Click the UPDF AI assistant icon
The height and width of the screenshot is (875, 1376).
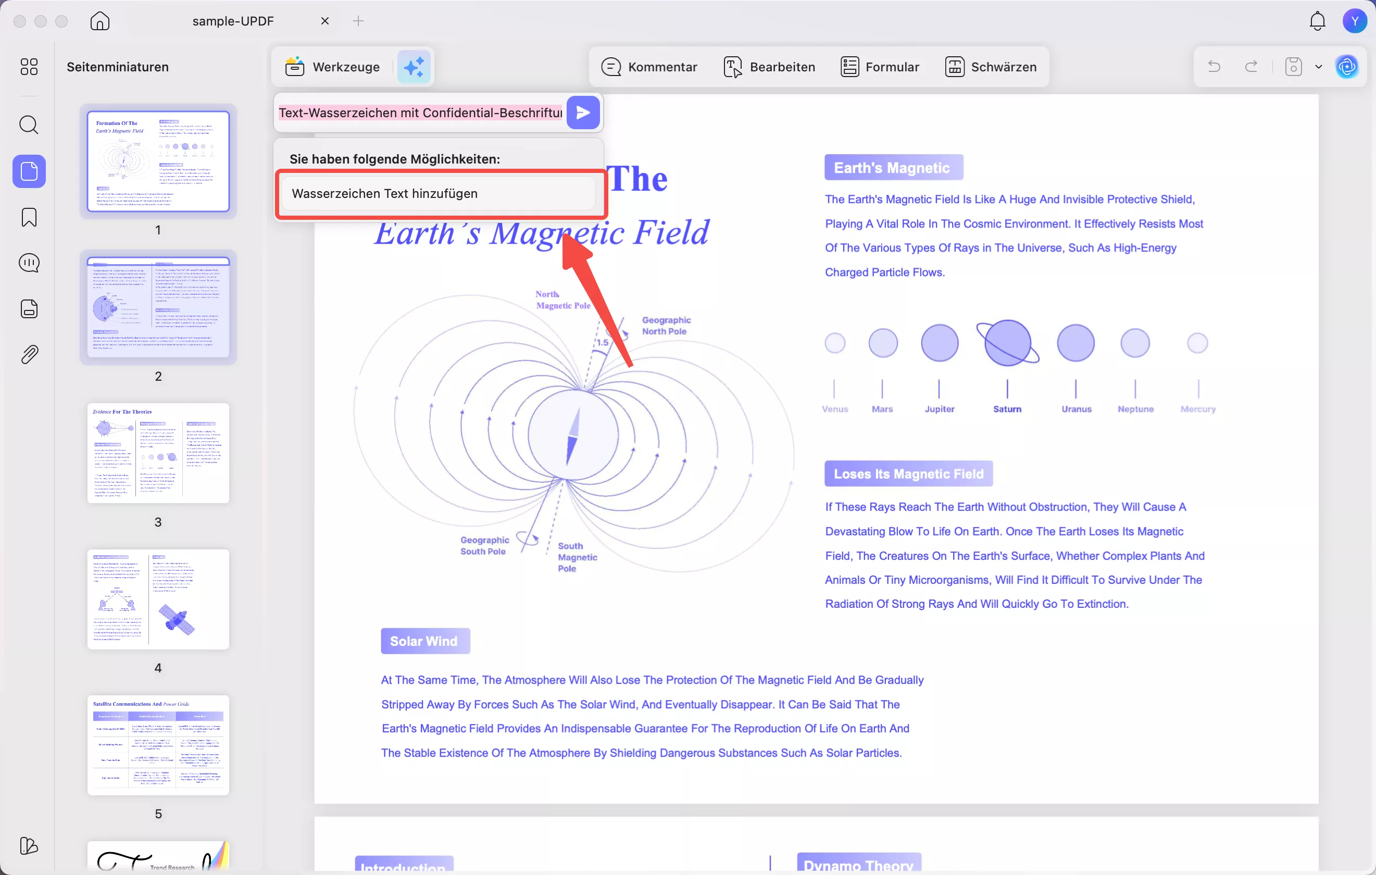coord(1347,67)
